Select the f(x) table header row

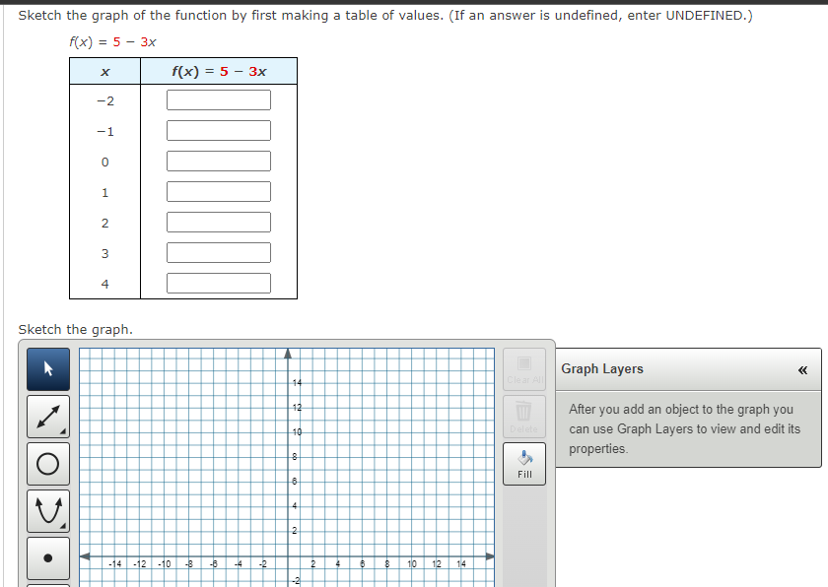[219, 70]
